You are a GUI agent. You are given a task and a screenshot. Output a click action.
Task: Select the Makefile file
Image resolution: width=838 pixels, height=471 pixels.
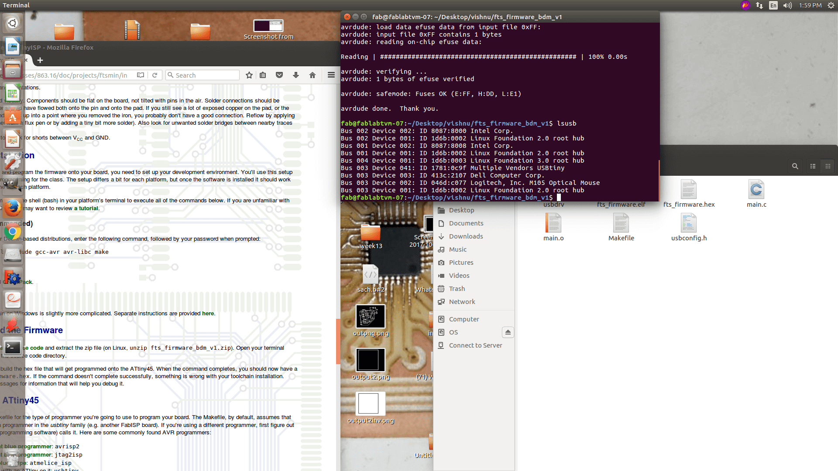click(621, 227)
